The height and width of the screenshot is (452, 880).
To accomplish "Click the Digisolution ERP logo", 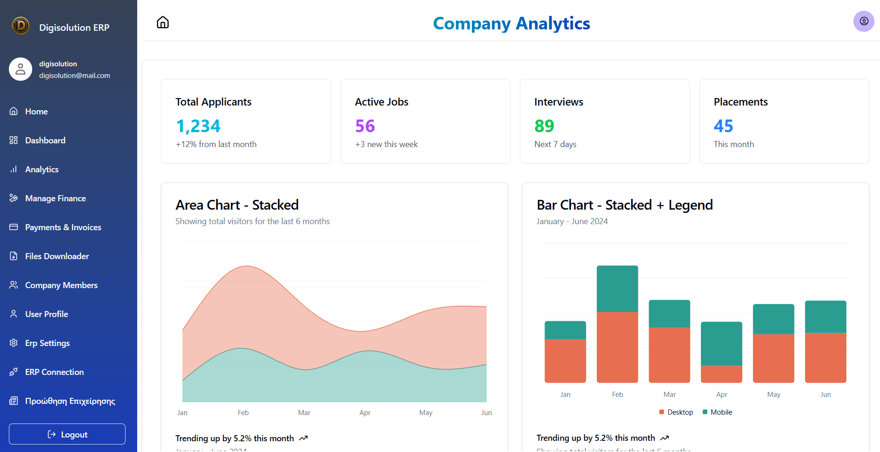I will [x=21, y=26].
